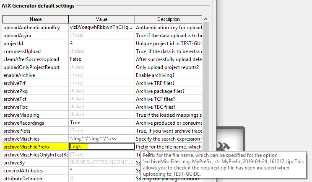Click the archiveMiscFilesOnlyInTestRe name cell

click(x=36, y=154)
